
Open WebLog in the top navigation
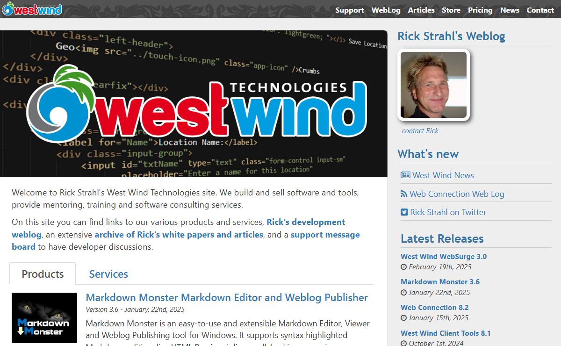pyautogui.click(x=386, y=10)
